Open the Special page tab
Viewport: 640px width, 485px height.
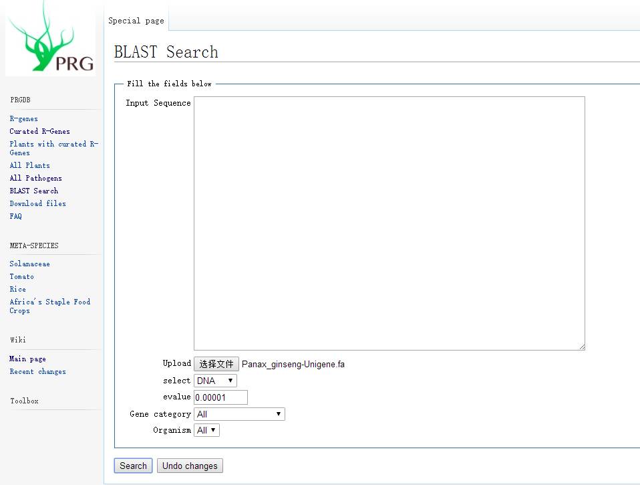[x=136, y=20]
